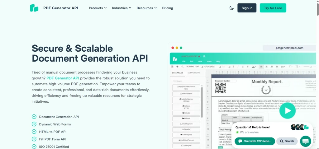The width and height of the screenshot is (319, 149).
Task: Open the line spacing dropdown in toolbar
Action: 283,67
